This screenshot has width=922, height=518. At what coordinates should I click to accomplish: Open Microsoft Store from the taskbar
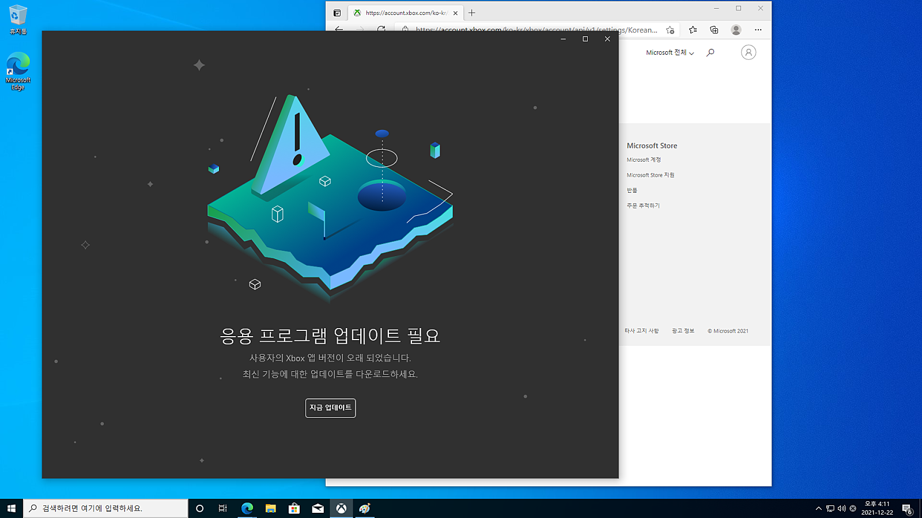pyautogui.click(x=294, y=508)
